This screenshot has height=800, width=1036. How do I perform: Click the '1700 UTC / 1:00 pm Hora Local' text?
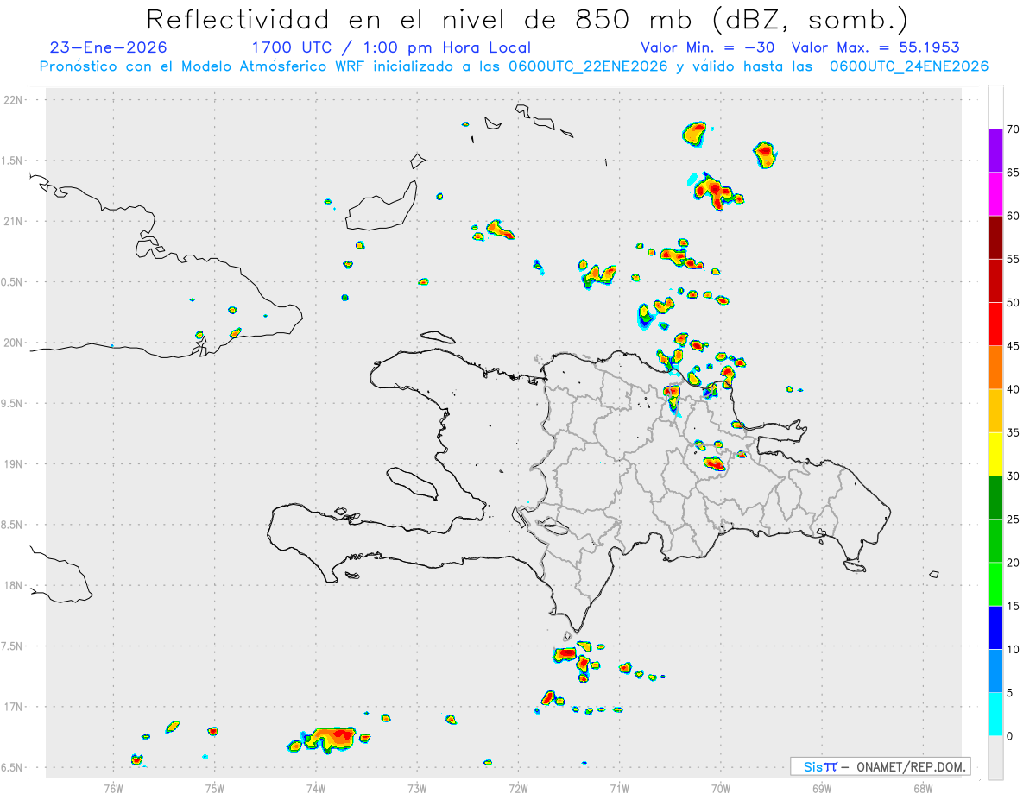391,47
